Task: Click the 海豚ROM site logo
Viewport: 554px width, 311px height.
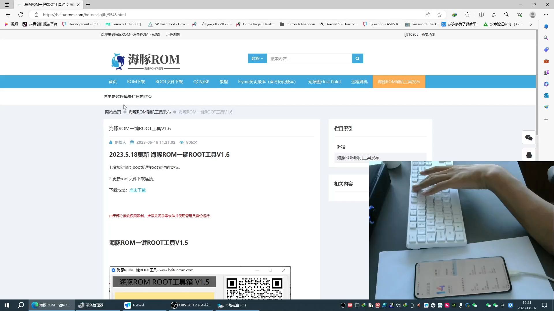Action: pyautogui.click(x=145, y=61)
